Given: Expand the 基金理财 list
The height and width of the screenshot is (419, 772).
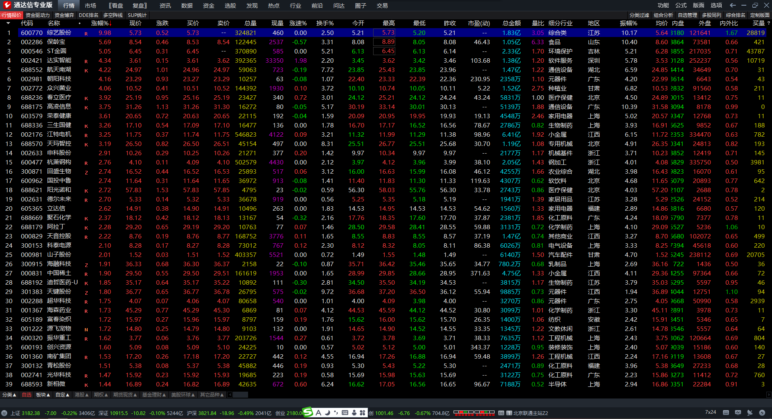Looking at the screenshot, I should (x=154, y=395).
